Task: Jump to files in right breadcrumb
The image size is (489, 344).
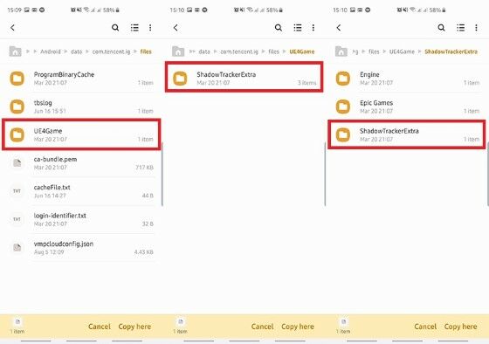Action: [x=374, y=52]
